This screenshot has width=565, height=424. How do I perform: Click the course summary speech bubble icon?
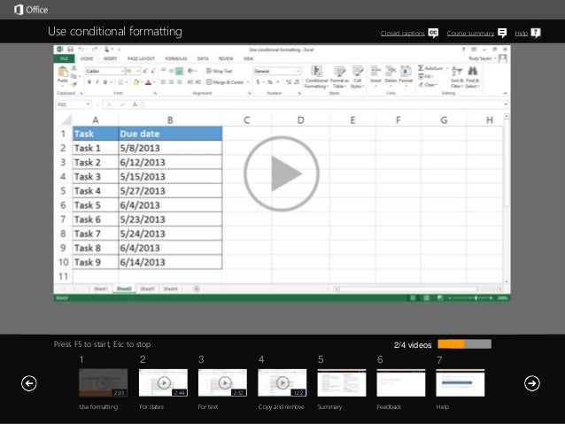click(502, 33)
